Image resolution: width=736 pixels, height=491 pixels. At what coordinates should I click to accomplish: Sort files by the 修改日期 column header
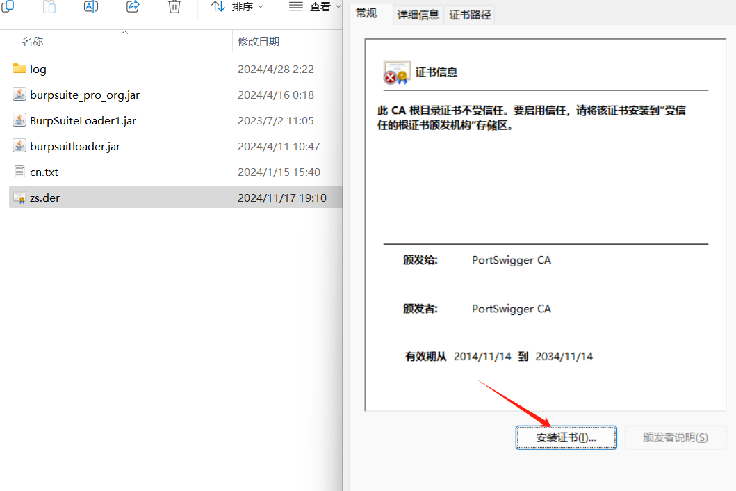point(259,41)
